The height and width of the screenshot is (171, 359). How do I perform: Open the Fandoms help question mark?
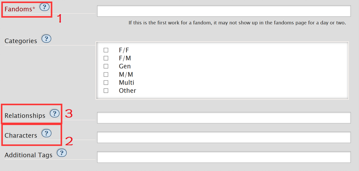coord(44,7)
